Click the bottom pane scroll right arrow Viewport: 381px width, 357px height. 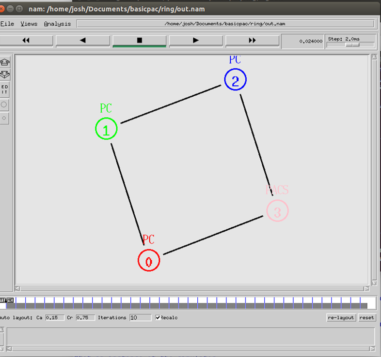pyautogui.click(x=372, y=349)
